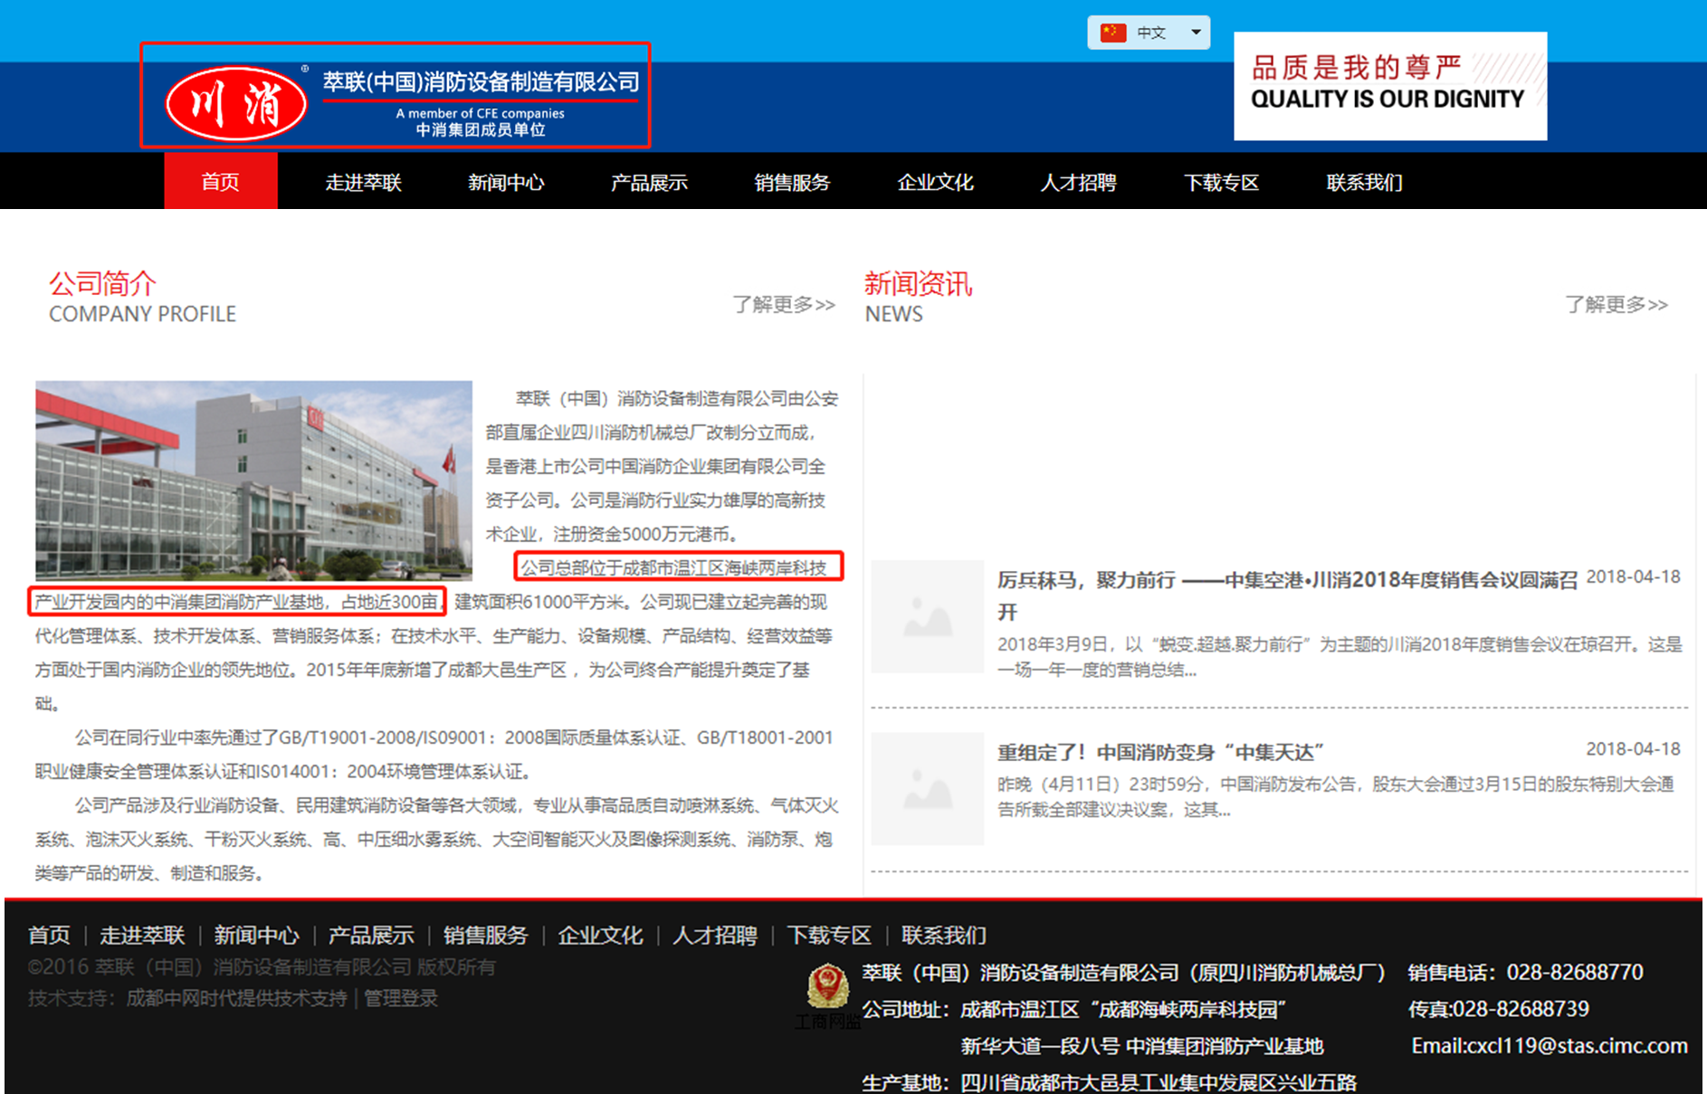The width and height of the screenshot is (1707, 1094).
Task: Click footer link 销售服务
Action: coord(485,935)
